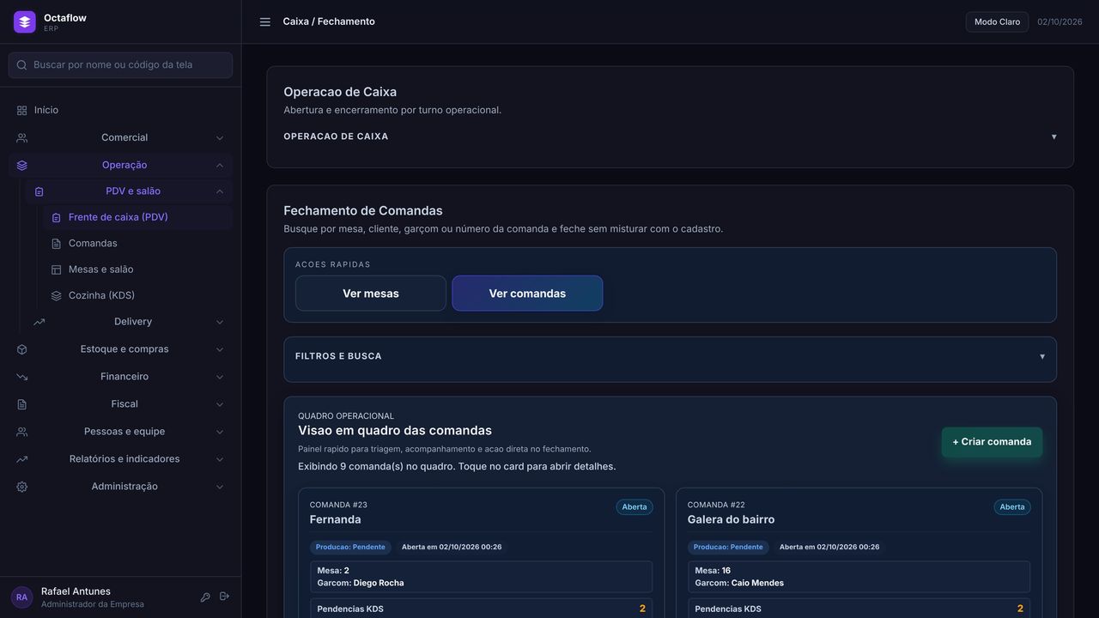
Task: Click the Producao: Pendente tag on Fernanda
Action: tap(350, 548)
